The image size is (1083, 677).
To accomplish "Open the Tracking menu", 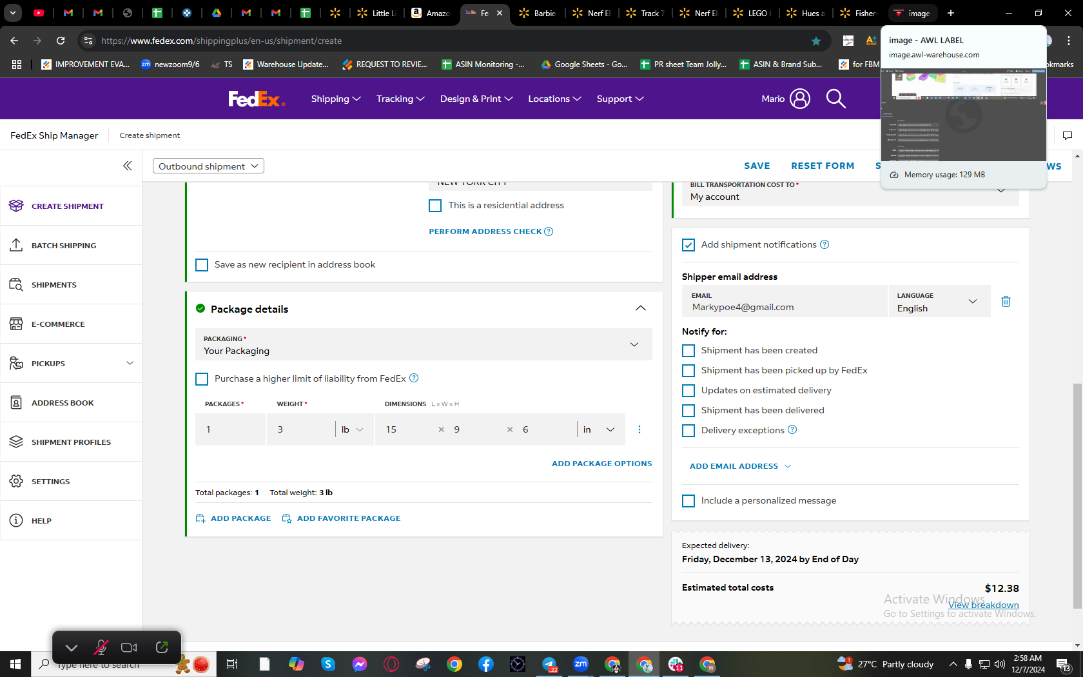I will (x=400, y=99).
